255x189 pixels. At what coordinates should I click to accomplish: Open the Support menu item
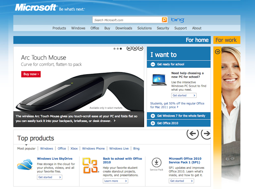coord(181,28)
